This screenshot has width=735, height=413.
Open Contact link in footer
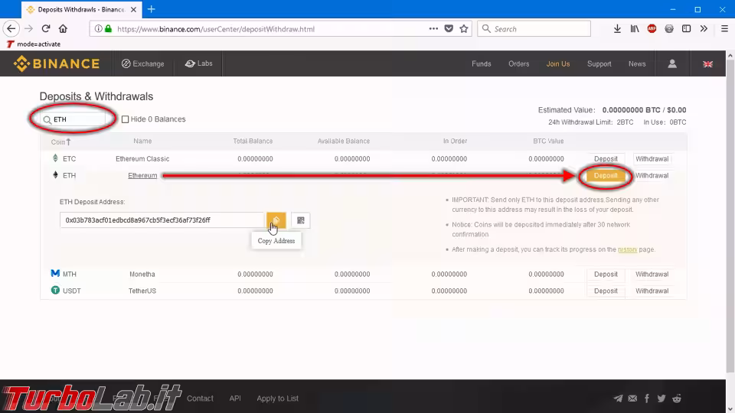200,398
